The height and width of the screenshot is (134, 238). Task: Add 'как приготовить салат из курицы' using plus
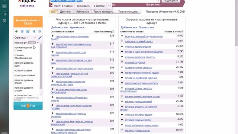[52, 52]
